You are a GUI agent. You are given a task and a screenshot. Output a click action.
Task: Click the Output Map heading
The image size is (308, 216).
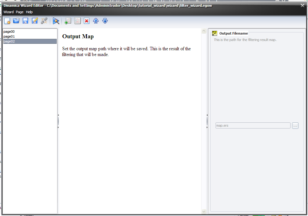78,36
